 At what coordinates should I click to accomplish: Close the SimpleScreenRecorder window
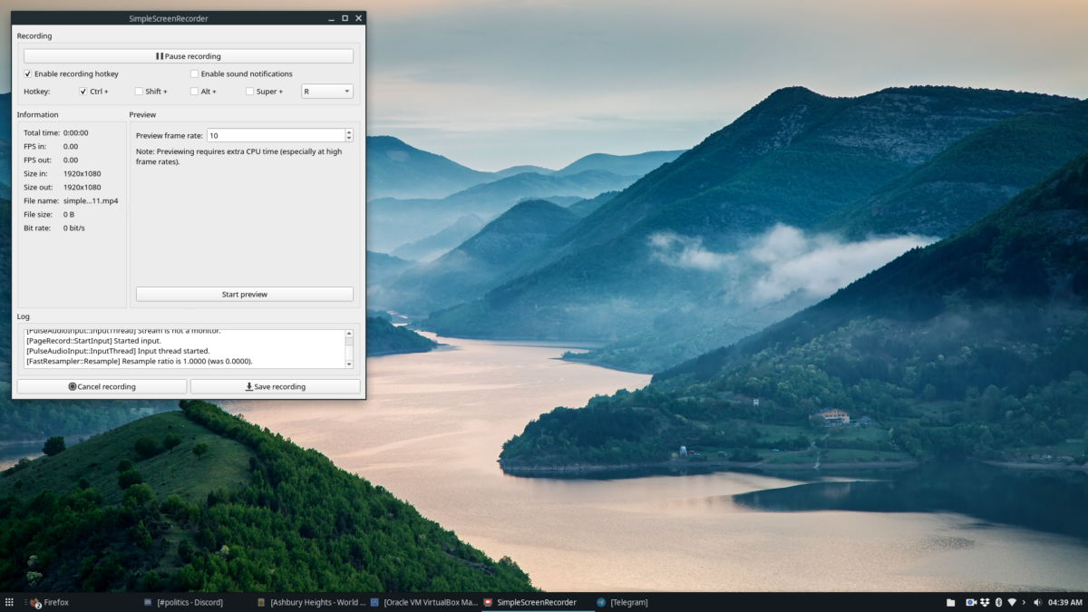(359, 18)
